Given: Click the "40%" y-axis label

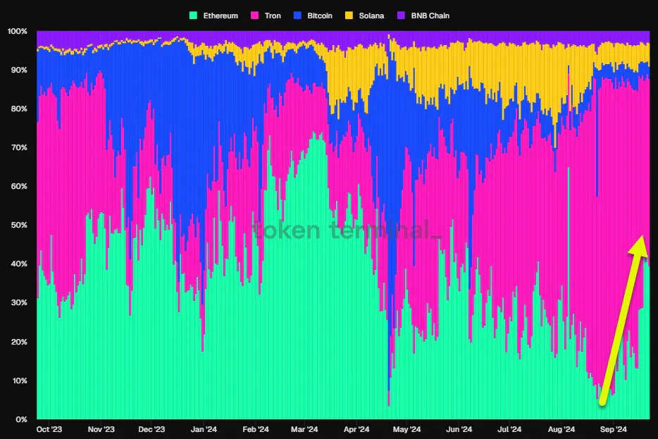Looking at the screenshot, I should [19, 264].
